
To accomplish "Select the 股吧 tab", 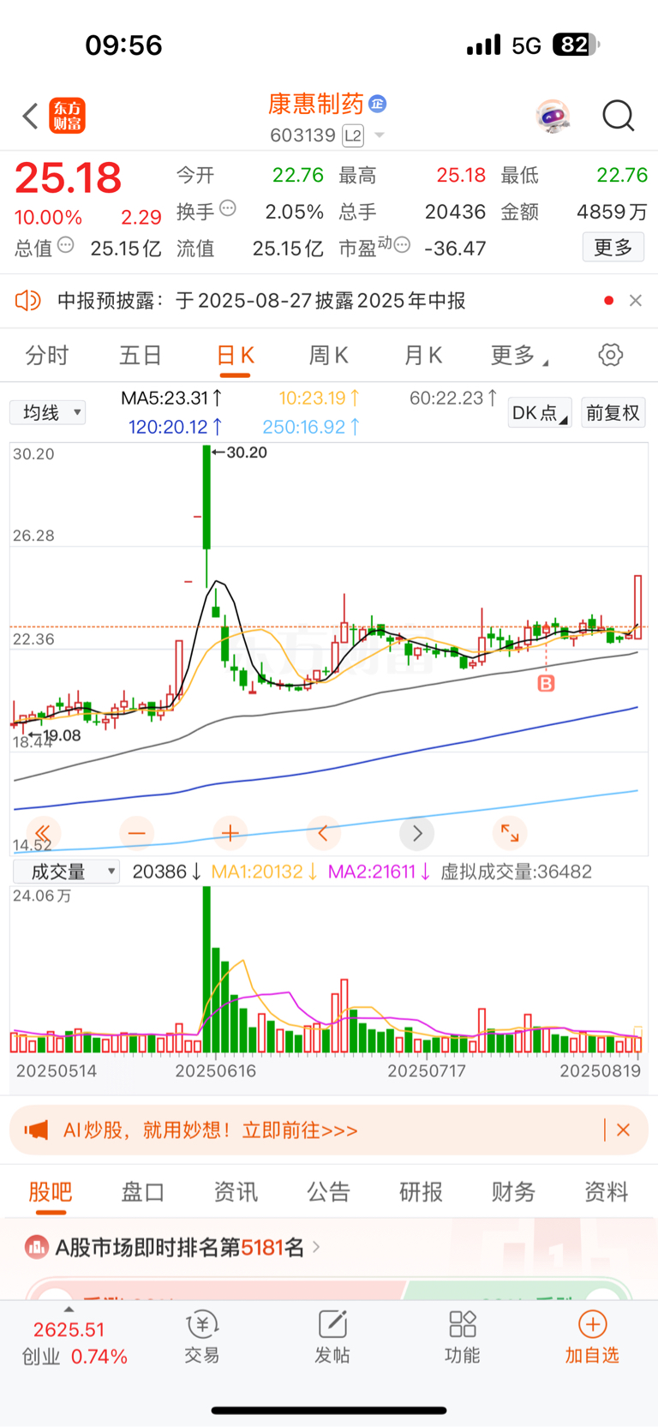I will point(51,1192).
